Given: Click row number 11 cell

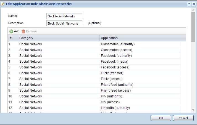Looking at the screenshot, I should click(10, 102).
